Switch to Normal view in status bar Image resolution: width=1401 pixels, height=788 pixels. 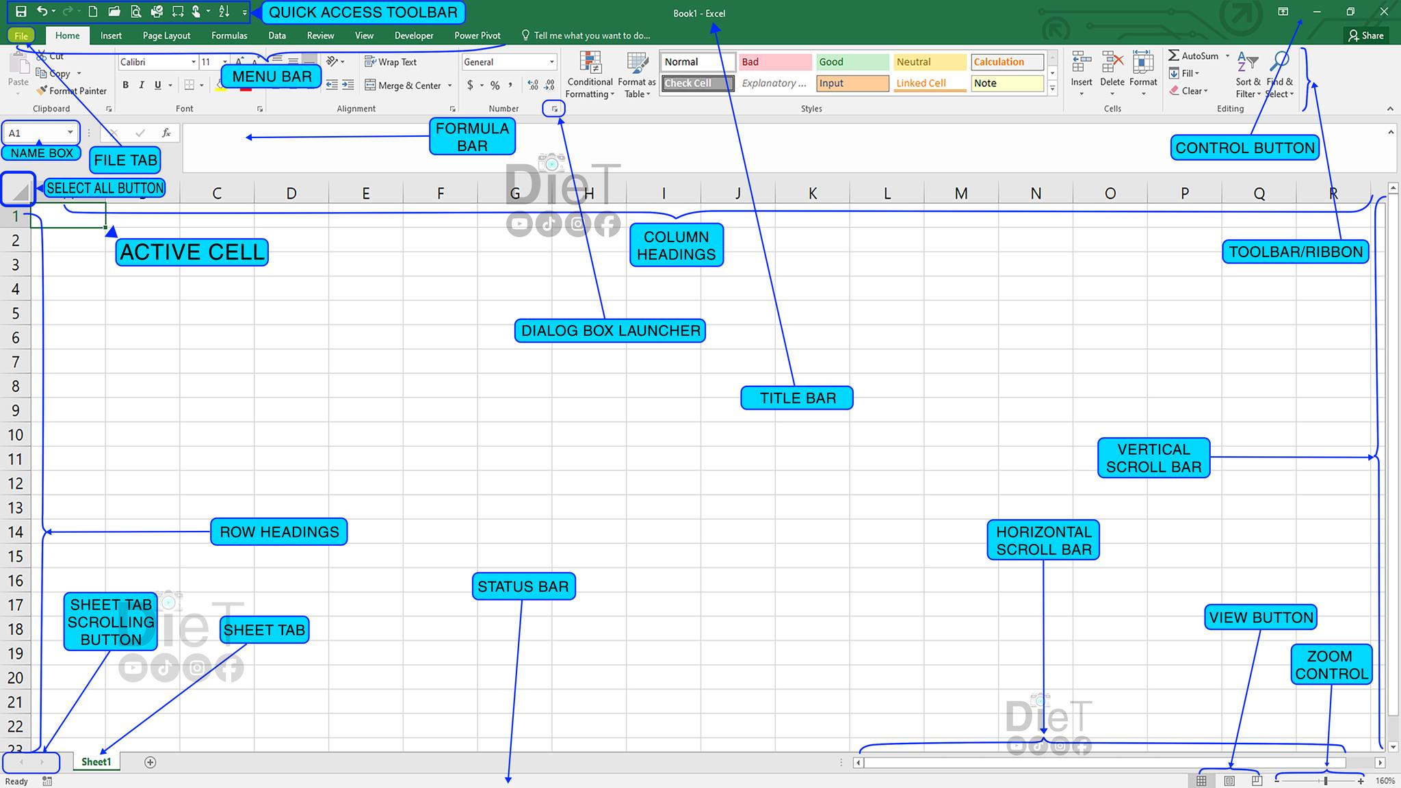(x=1202, y=781)
